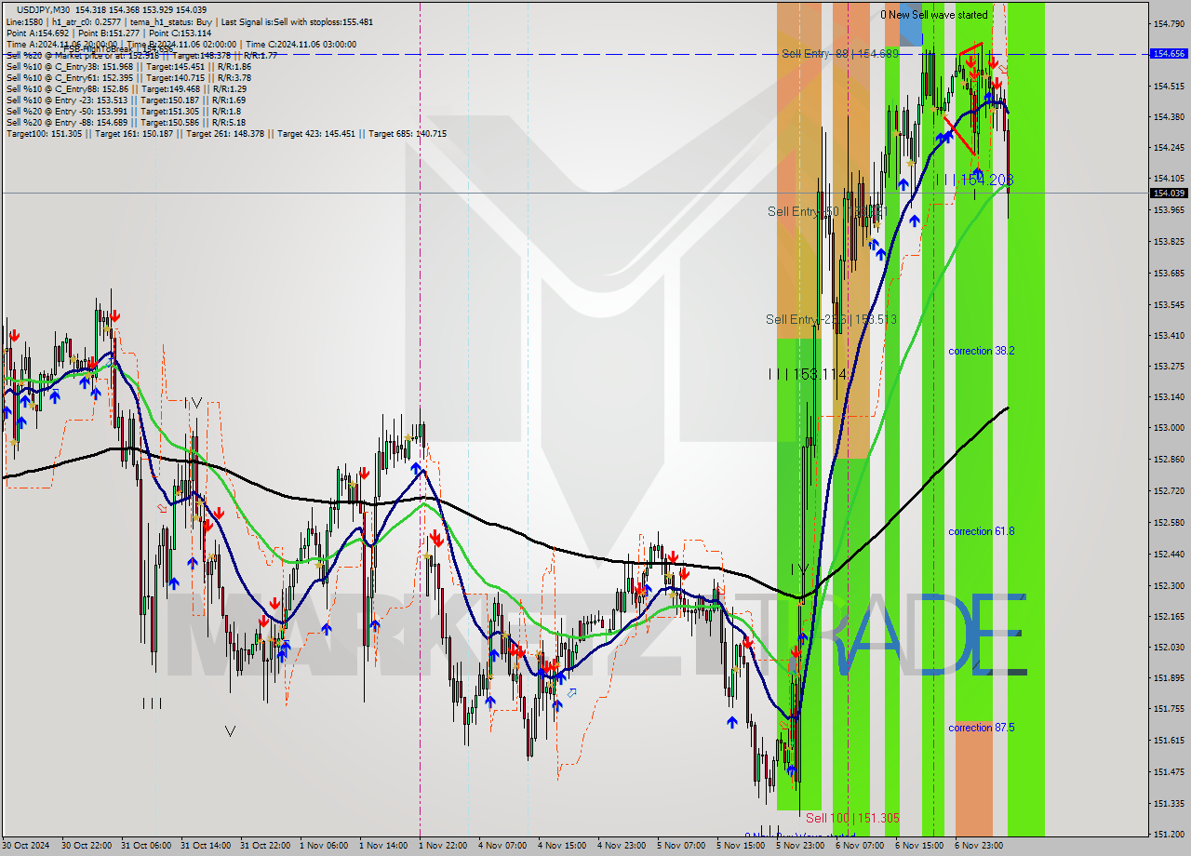Click the highlighted 154.656 price tag on axis
Image resolution: width=1191 pixels, height=856 pixels.
pyautogui.click(x=1169, y=54)
